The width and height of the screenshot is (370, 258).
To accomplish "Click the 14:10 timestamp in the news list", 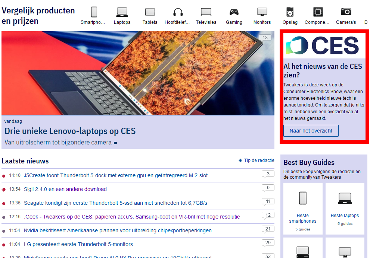I will click(15, 175).
